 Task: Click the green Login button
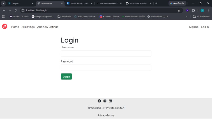click(x=66, y=76)
